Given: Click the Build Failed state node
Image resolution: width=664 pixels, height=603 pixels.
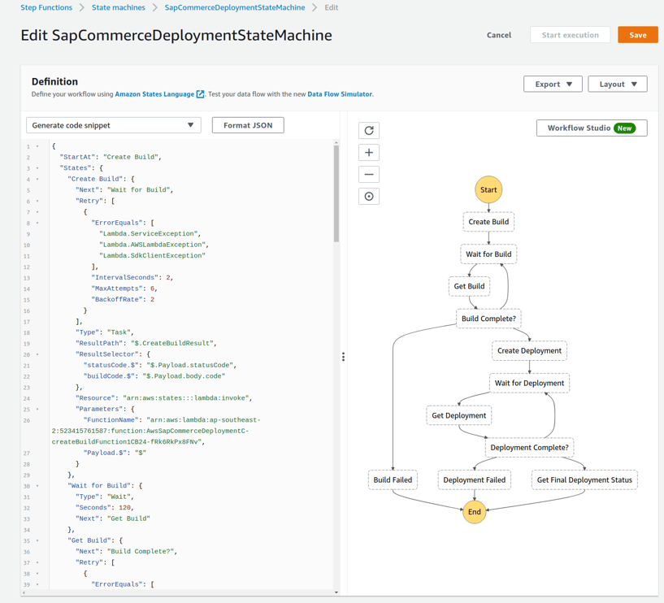Looking at the screenshot, I should tap(393, 479).
